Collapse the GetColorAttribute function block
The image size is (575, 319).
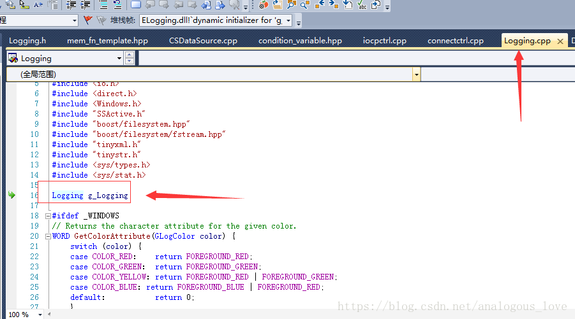pos(48,236)
